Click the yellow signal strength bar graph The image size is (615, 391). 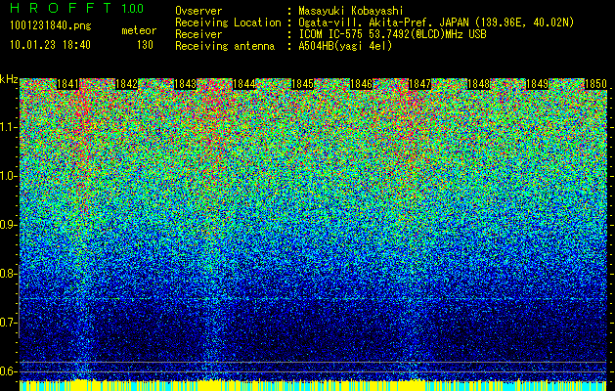coord(313,385)
